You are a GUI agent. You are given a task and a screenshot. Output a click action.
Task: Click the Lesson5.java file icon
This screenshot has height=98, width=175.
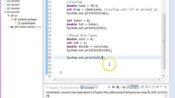pos(19,23)
